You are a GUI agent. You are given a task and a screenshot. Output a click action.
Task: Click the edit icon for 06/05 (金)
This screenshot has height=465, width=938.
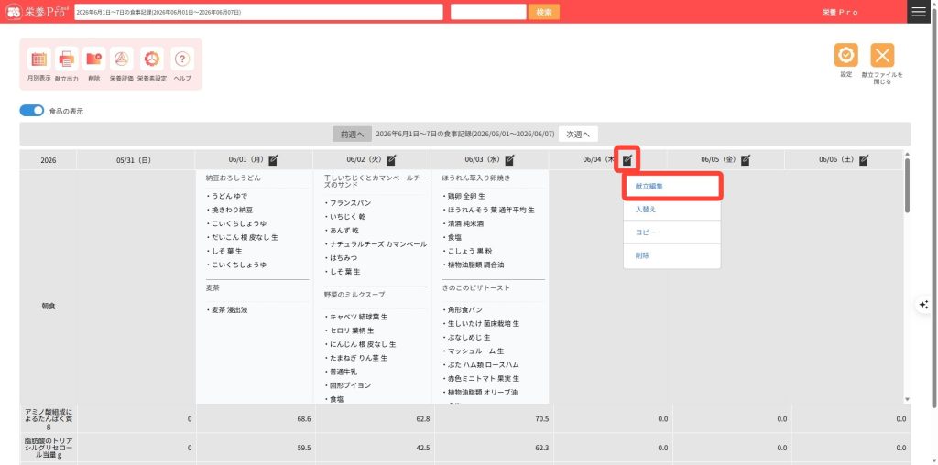[746, 159]
